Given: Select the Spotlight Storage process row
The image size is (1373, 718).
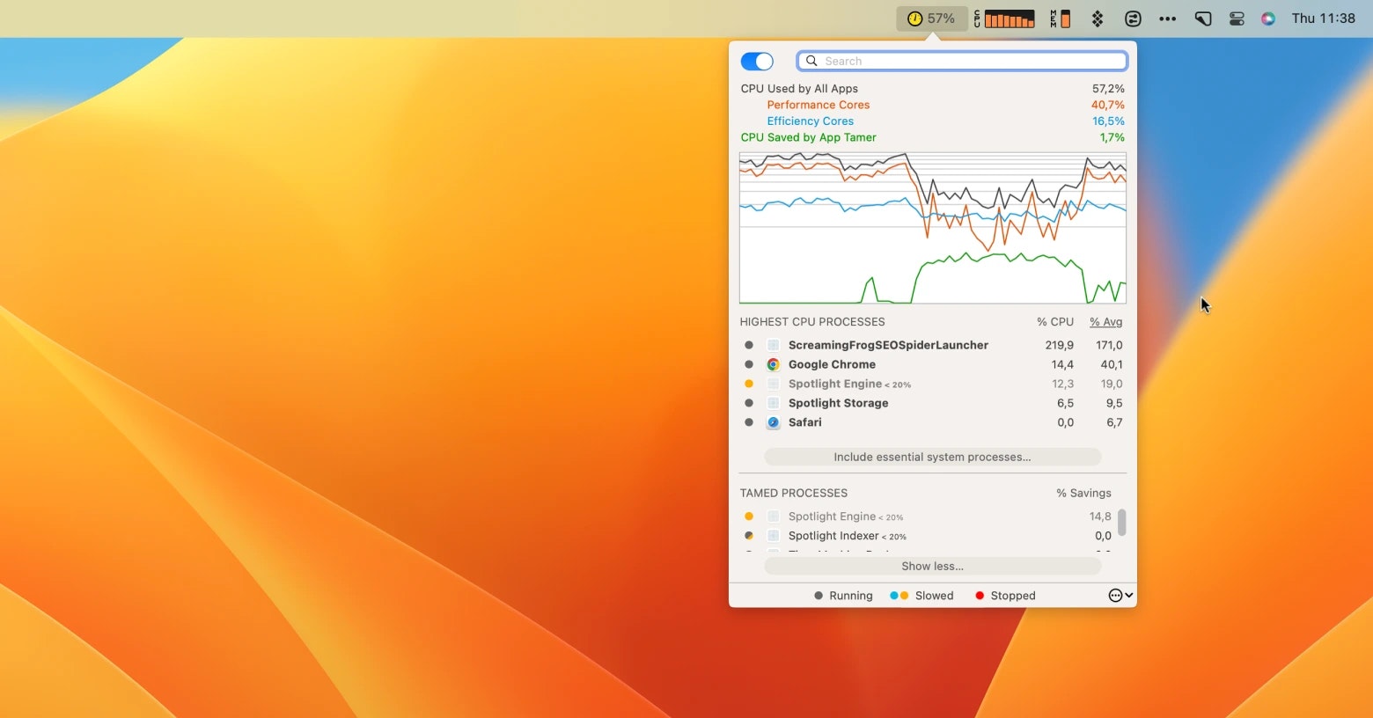Looking at the screenshot, I should tap(933, 403).
